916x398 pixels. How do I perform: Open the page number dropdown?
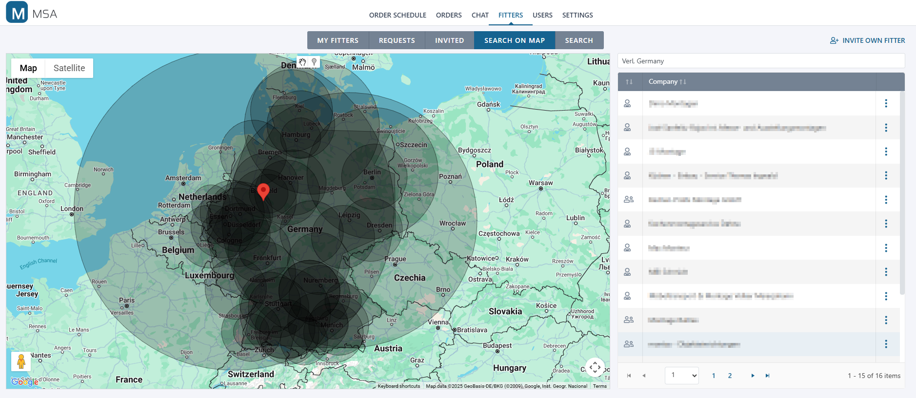click(681, 375)
